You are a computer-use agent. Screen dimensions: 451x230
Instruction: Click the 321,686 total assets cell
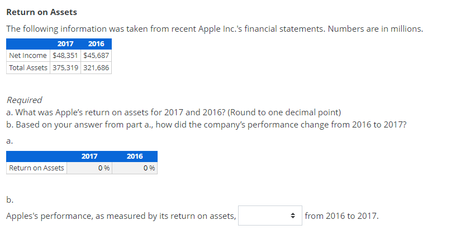coord(96,67)
